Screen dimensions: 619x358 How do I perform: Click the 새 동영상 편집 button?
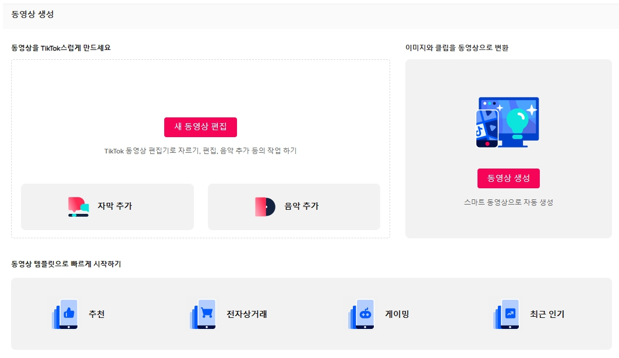point(200,127)
